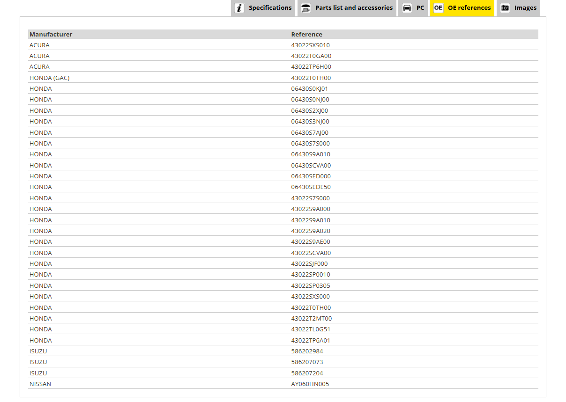Select reference 06430S7AJ00
Screen dimensions: 566x402
(310, 132)
